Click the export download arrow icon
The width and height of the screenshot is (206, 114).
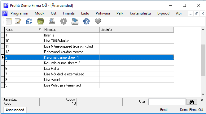(75, 21)
